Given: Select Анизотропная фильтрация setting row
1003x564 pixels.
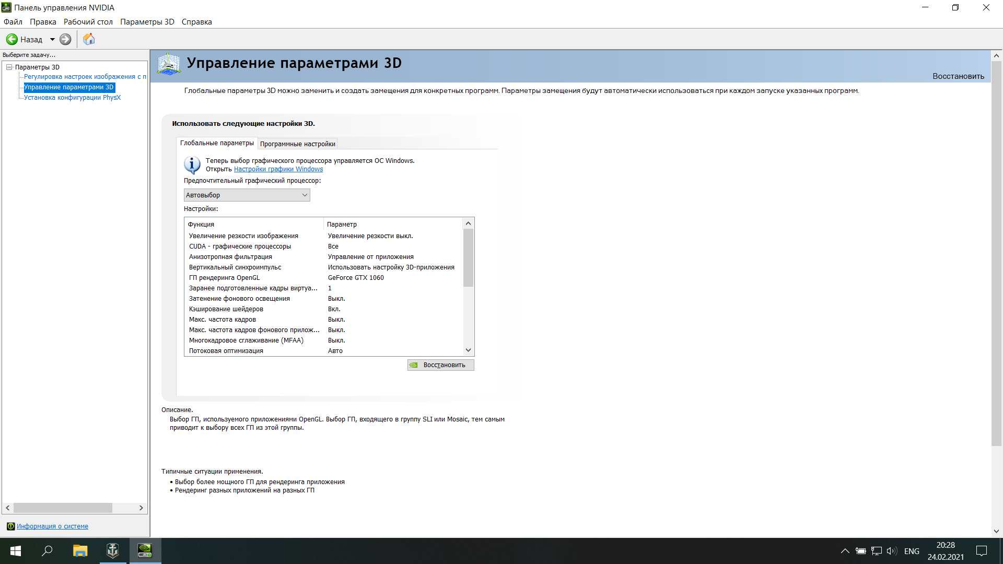Looking at the screenshot, I should click(x=324, y=257).
